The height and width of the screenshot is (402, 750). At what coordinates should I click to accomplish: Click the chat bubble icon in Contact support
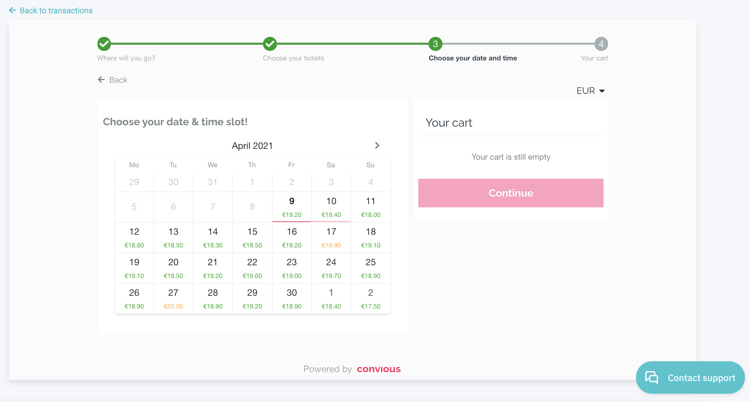(x=651, y=378)
